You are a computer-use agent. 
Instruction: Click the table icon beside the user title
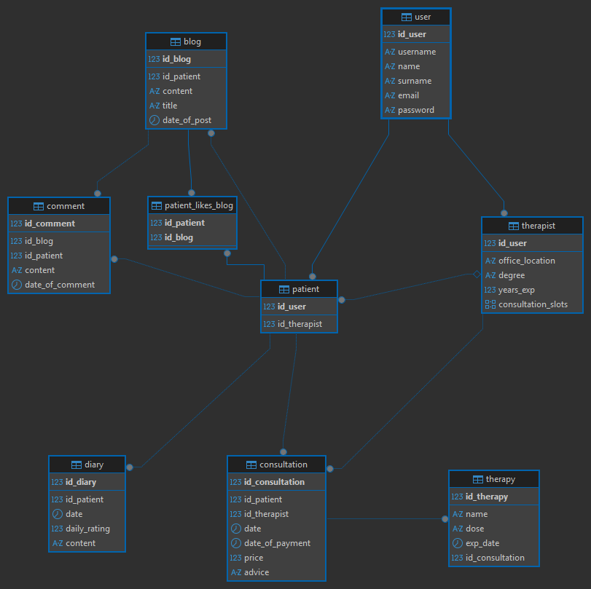pyautogui.click(x=406, y=17)
